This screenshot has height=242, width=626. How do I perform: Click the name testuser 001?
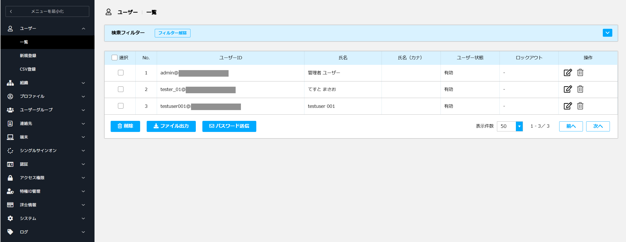click(x=321, y=106)
